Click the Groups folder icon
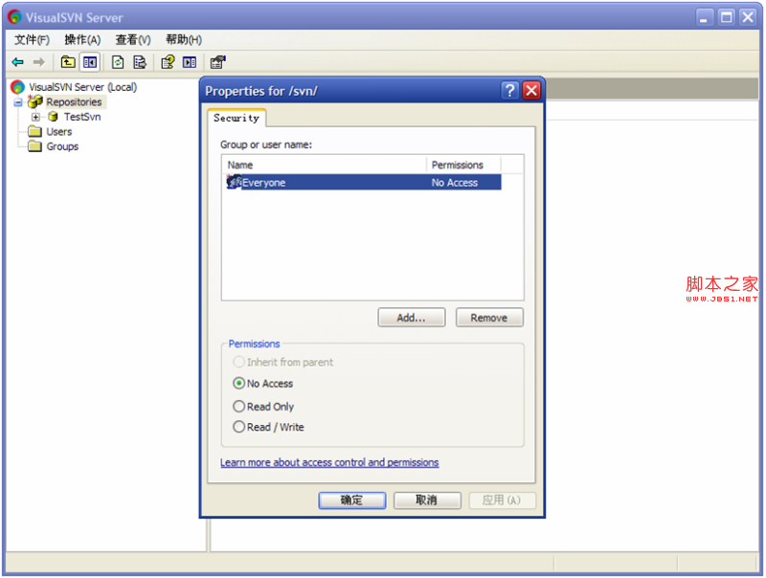 coord(34,146)
